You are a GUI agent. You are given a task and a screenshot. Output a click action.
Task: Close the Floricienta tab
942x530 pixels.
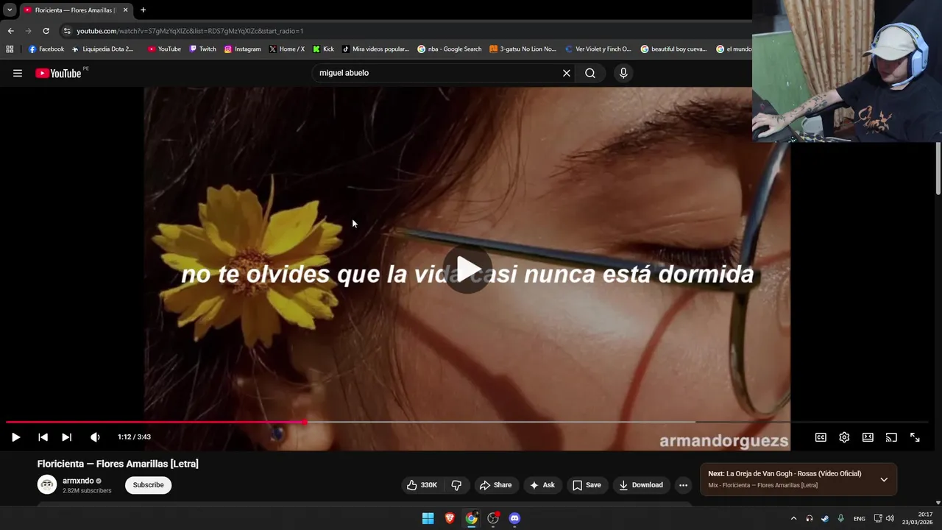pyautogui.click(x=125, y=10)
